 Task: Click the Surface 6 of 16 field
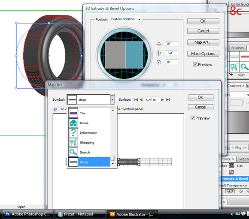point(152,100)
